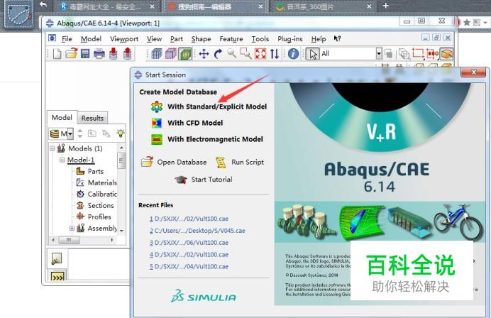Open a new browser tab with plus button
Viewport: 491px width, 318px height.
click(x=385, y=6)
